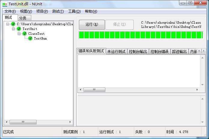Switch to the 控制台输出 tab
Viewport: 209px width, 139px height.
point(138,52)
